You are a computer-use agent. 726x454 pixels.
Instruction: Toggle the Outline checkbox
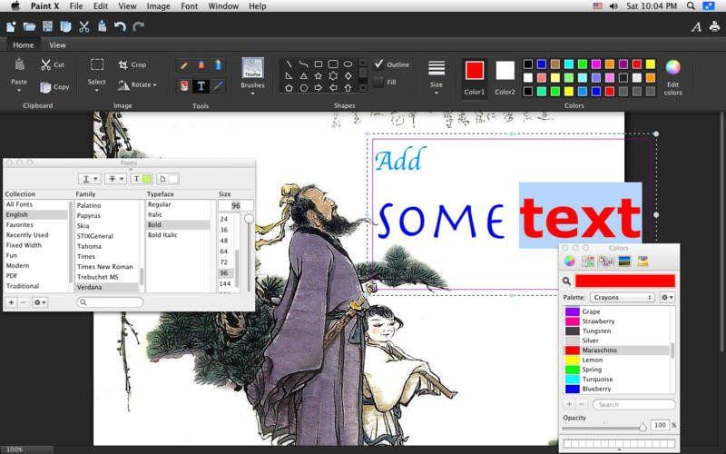point(378,64)
